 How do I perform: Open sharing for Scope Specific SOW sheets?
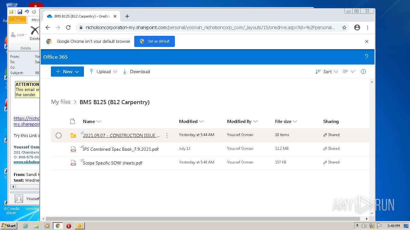(331, 162)
